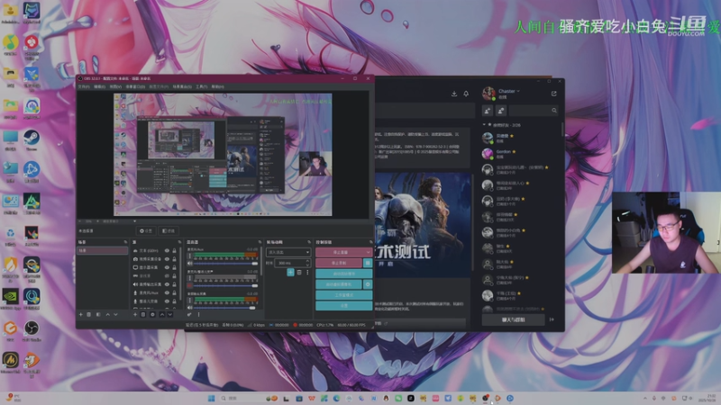The image size is (721, 405).
Task: Open advanced audio properties in Audio Mixer
Action: 189,314
